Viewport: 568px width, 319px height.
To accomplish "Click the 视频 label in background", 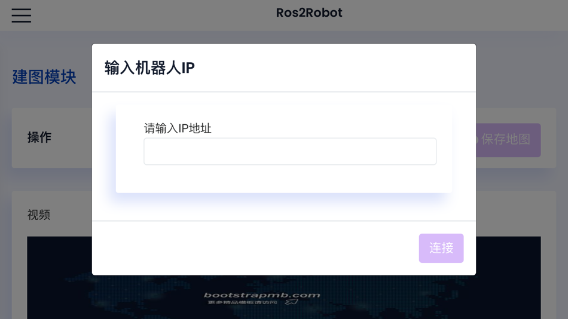I will pyautogui.click(x=39, y=214).
